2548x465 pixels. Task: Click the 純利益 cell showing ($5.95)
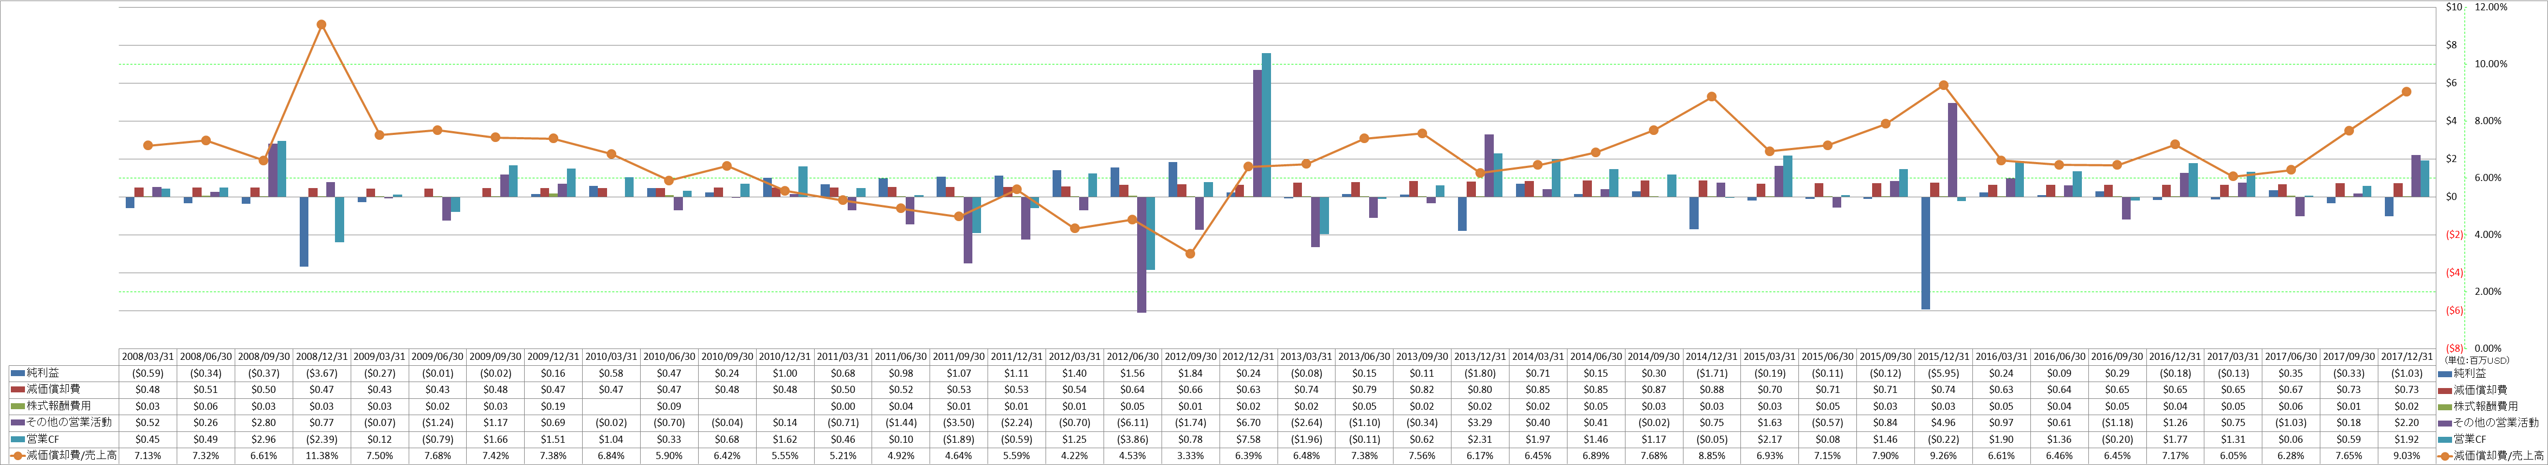[1943, 373]
